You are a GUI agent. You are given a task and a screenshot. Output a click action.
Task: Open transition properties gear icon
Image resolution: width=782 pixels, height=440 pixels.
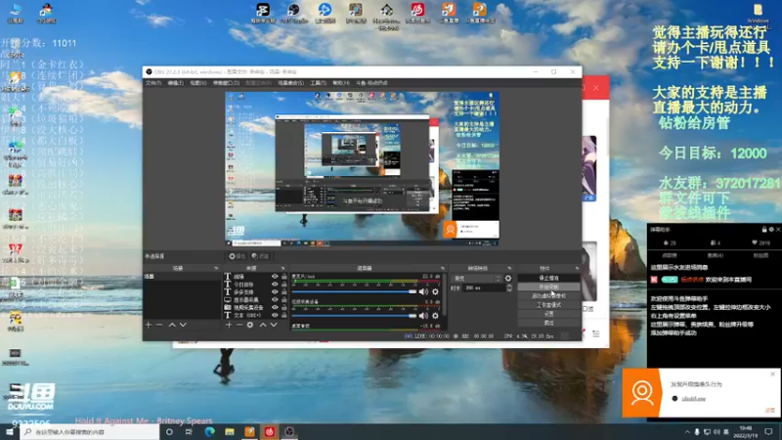[x=508, y=278]
